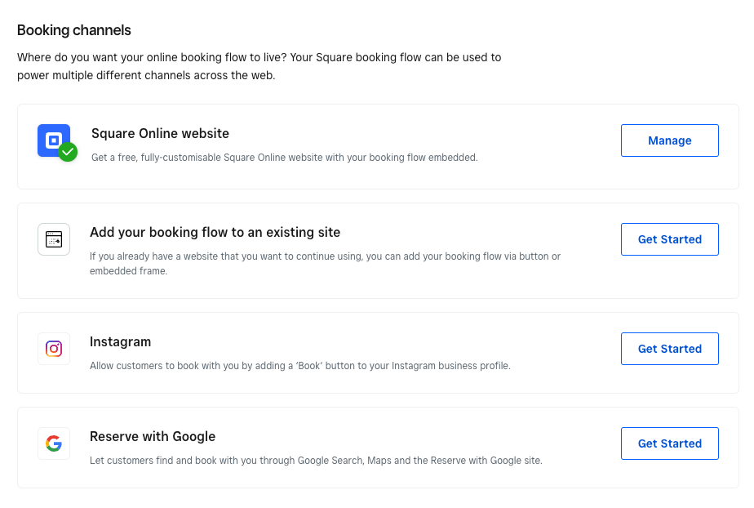Image resolution: width=754 pixels, height=508 pixels.
Task: Click the Instagram logo icon
Action: (54, 349)
